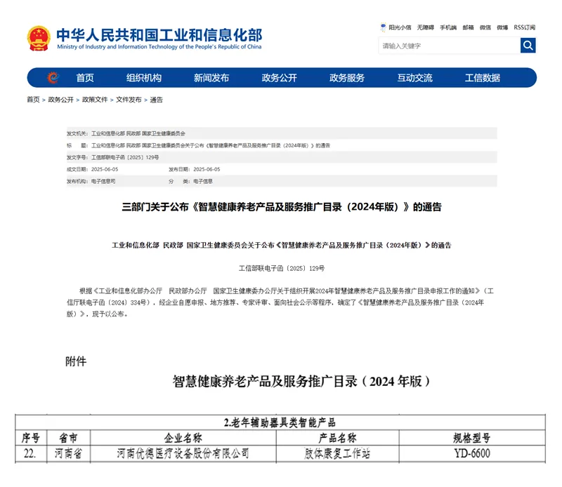Screen dimensions: 562x487
Task: Click the 请输入关键字 search input field
Action: [436, 45]
